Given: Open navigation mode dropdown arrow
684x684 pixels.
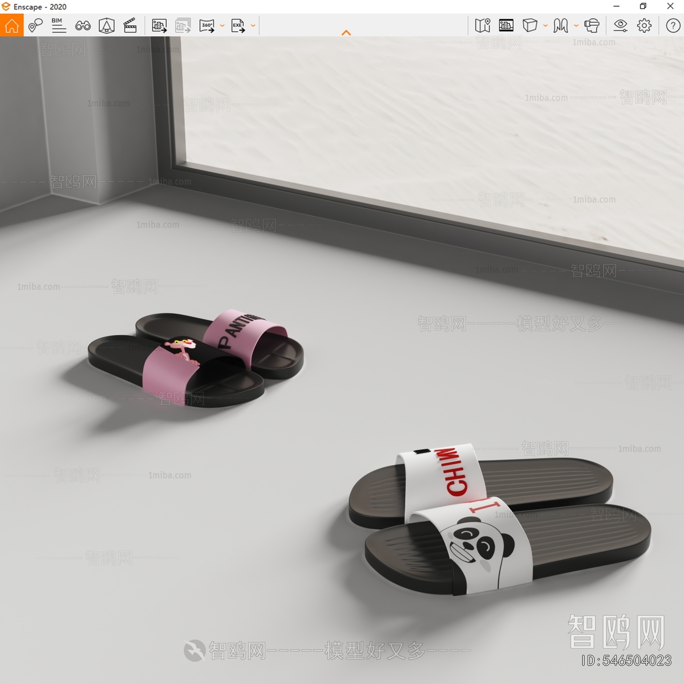Looking at the screenshot, I should tap(576, 26).
